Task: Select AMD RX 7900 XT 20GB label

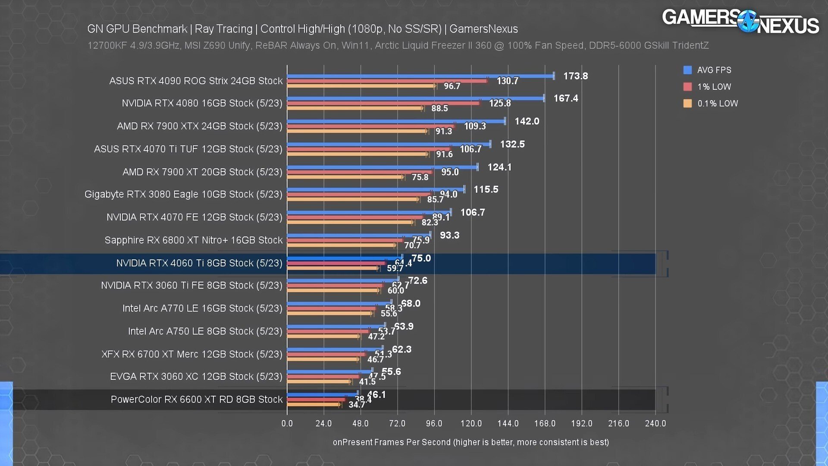Action: click(202, 172)
